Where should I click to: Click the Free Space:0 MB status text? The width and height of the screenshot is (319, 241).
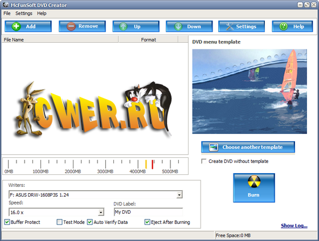[x=233, y=235]
